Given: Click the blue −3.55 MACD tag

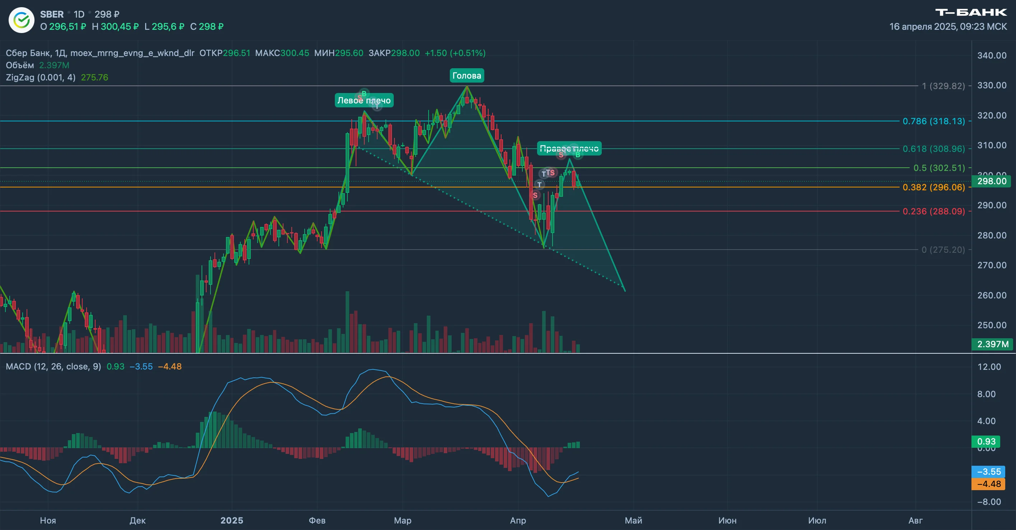Looking at the screenshot, I should [988, 471].
